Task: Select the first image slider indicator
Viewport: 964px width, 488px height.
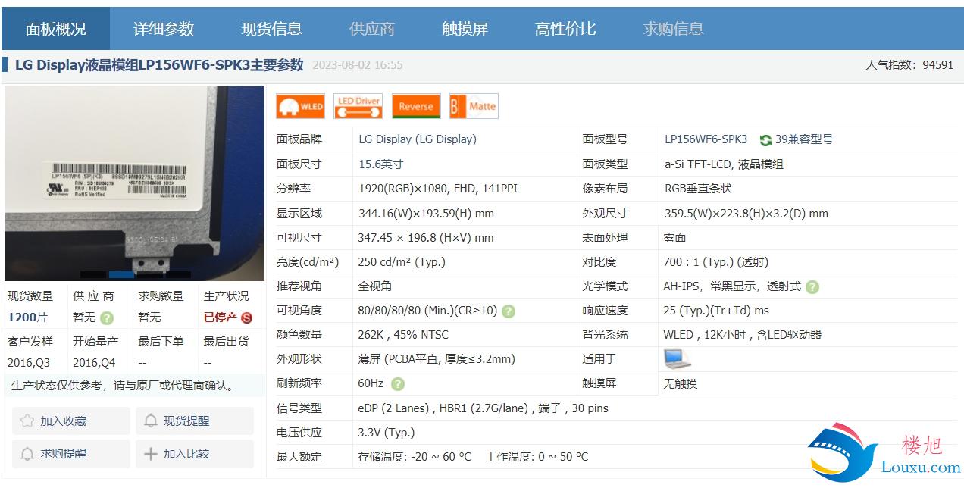Action: pyautogui.click(x=93, y=274)
